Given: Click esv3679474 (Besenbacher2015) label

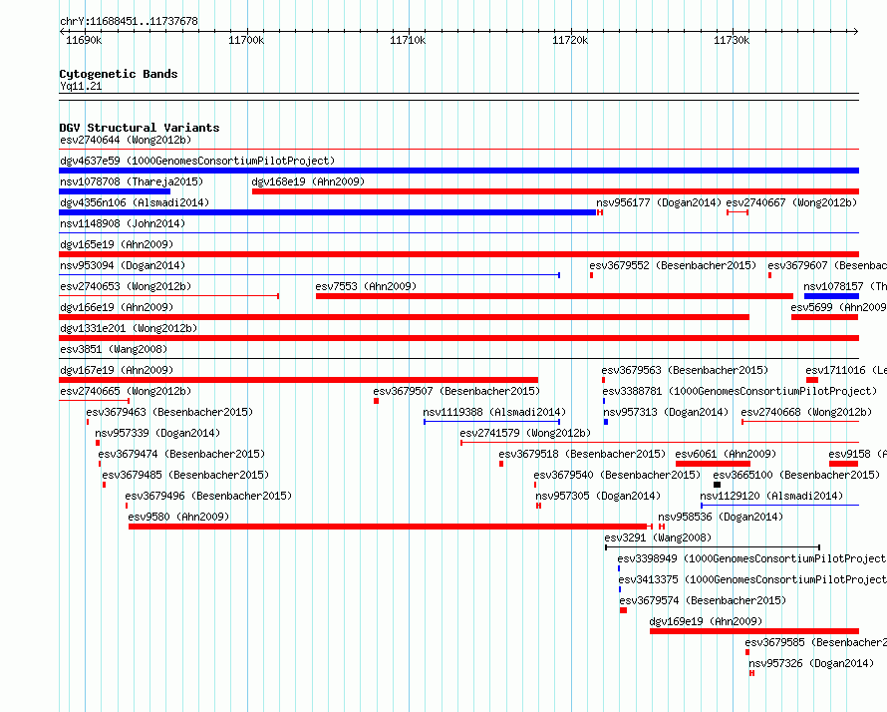Looking at the screenshot, I should point(181,454).
